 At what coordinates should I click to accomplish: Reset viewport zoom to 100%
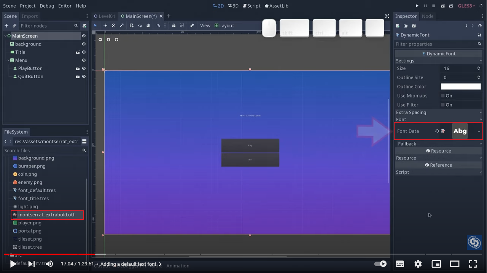point(108,39)
